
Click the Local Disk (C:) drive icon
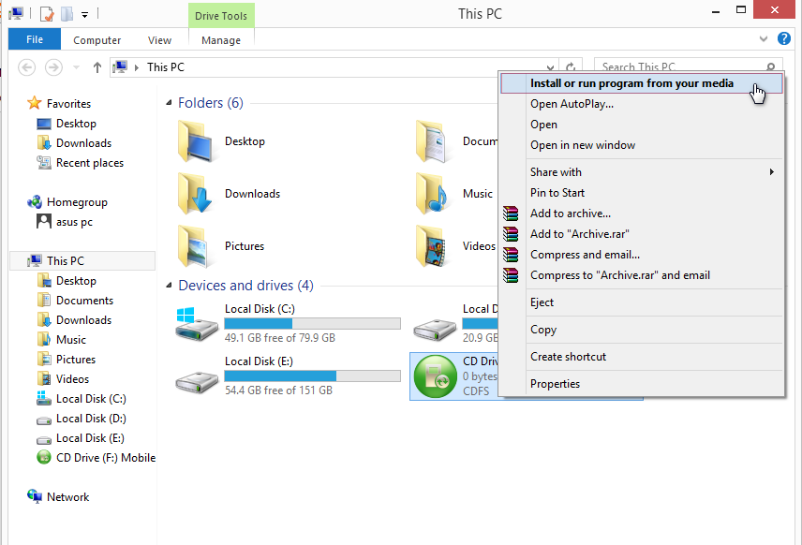point(197,325)
